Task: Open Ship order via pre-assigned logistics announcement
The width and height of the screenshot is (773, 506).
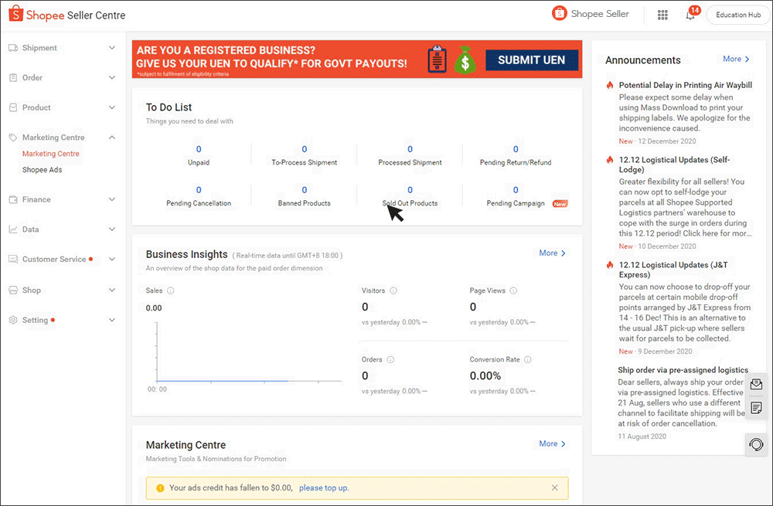Action: (x=683, y=370)
